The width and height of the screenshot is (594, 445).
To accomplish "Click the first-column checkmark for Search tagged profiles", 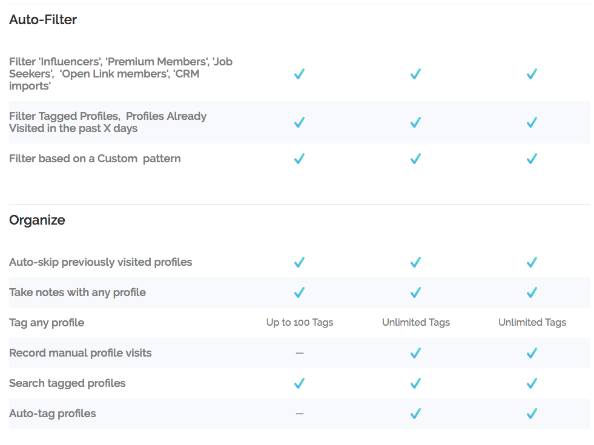I will pyautogui.click(x=299, y=383).
